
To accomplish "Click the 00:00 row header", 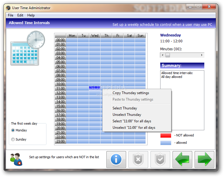I will click(61, 40).
